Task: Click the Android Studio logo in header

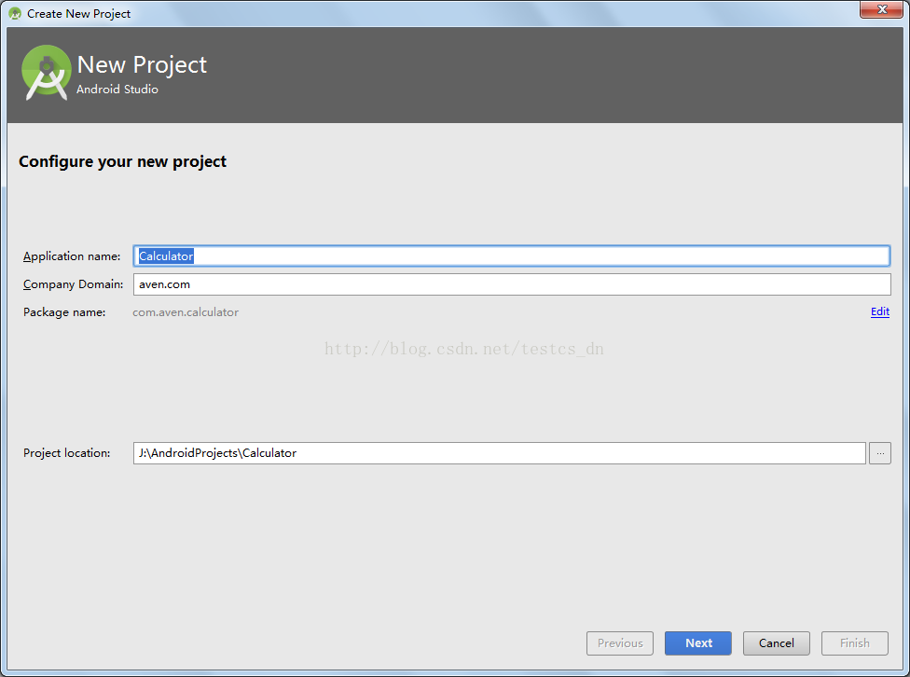Action: [47, 73]
